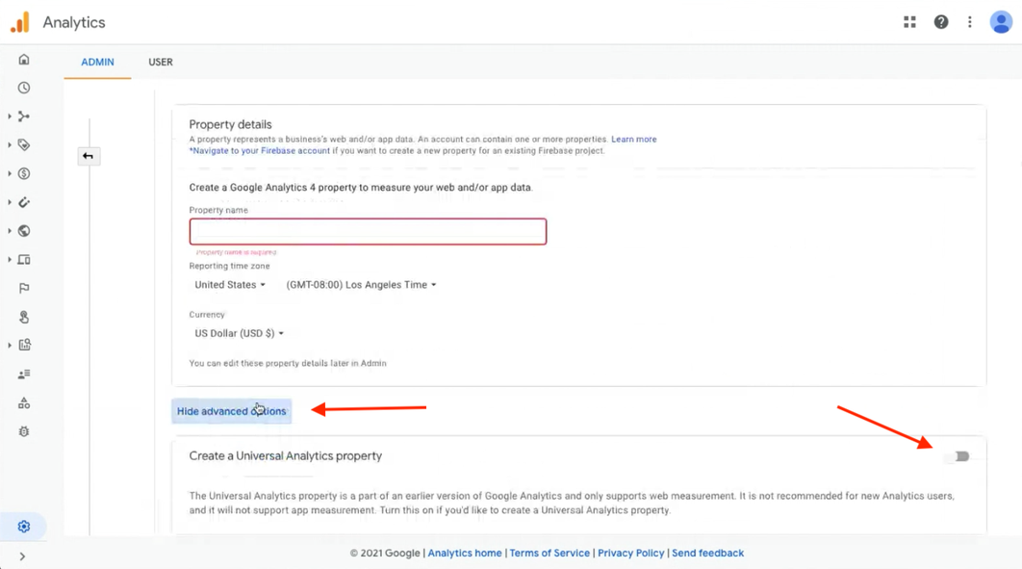Expand the Monetization sidebar section arrow
This screenshot has width=1022, height=569.
click(x=10, y=173)
